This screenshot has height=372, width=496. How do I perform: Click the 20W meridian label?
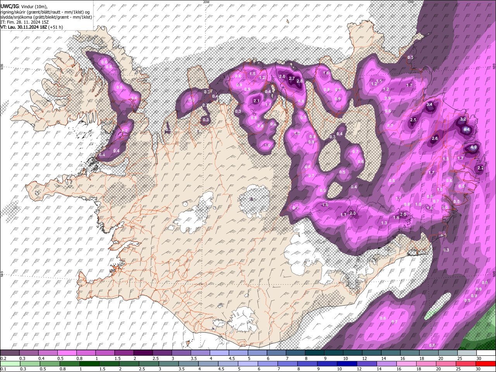click(206, 2)
